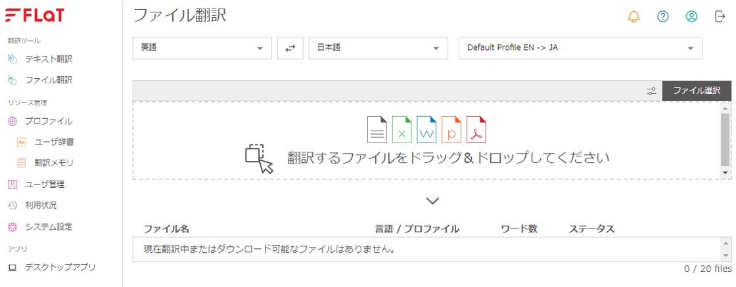Click the 0 / 20 files counter
Viewport: 736px width, 287px height.
[x=708, y=269]
